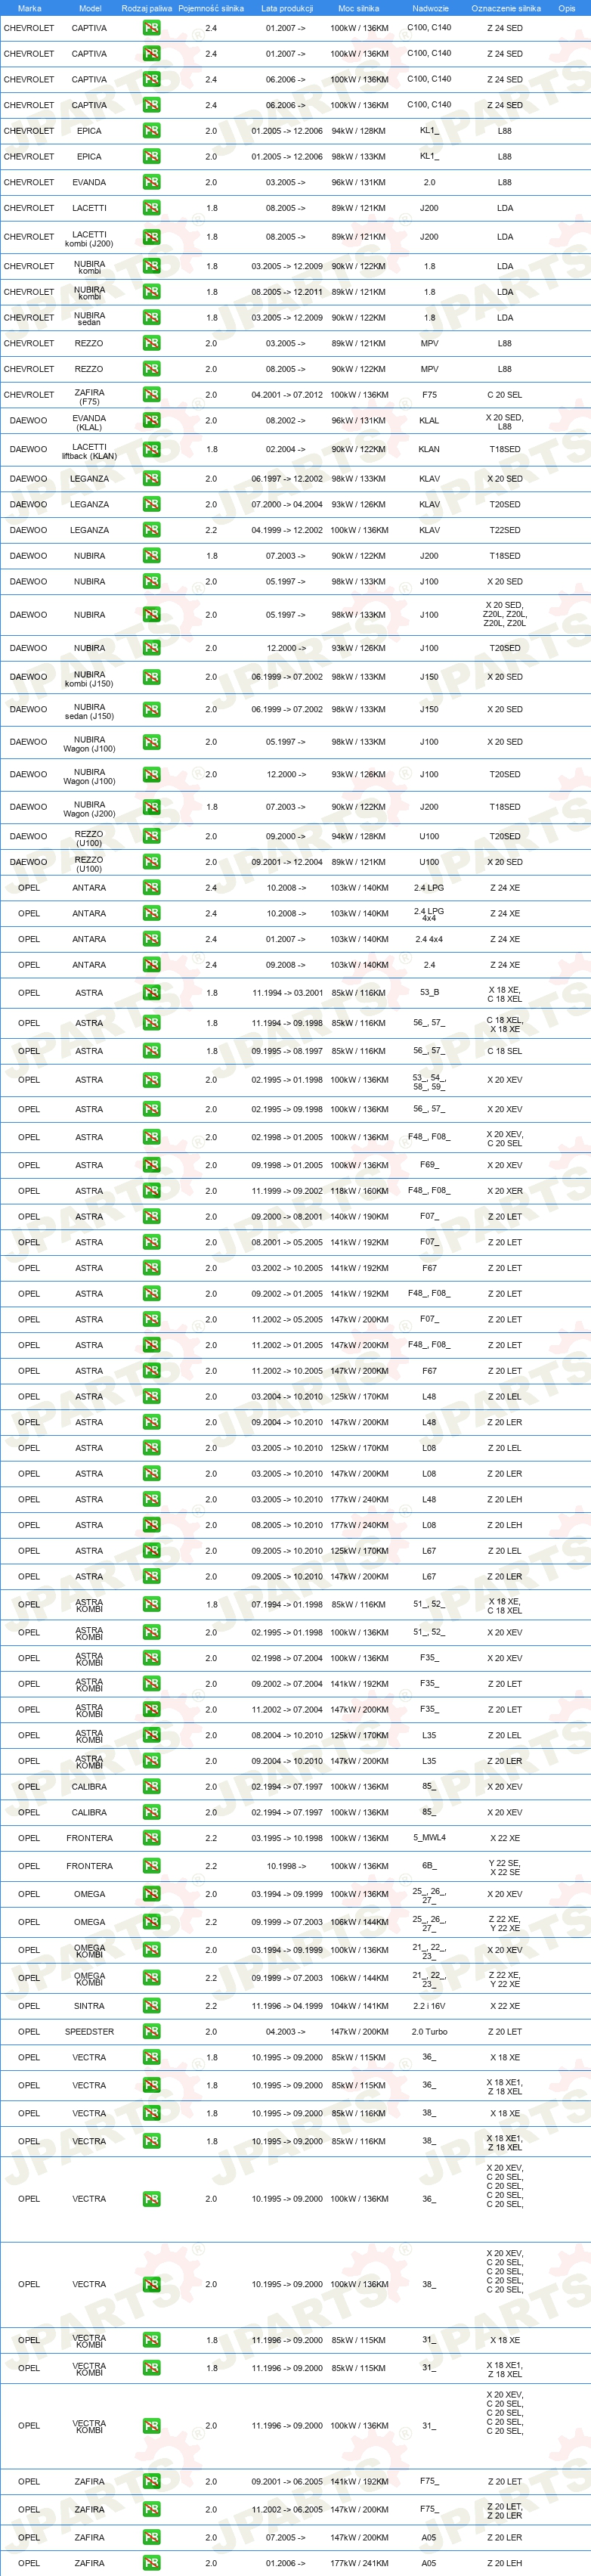Click the Rodzaj paliwa column header
Screen dimensions: 591x2576
(147, 8)
